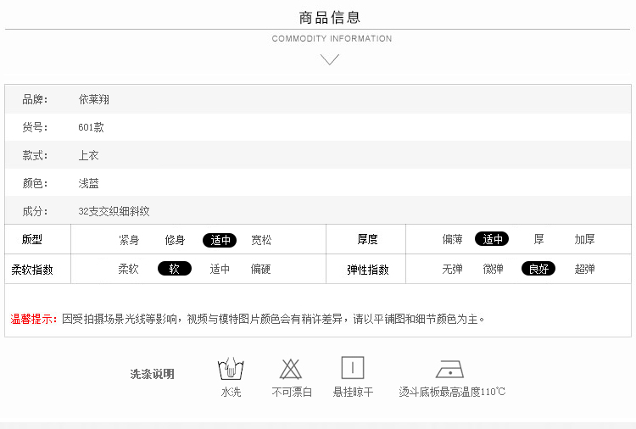Click the COMMODITY INFORMATION subtitle

pos(332,38)
